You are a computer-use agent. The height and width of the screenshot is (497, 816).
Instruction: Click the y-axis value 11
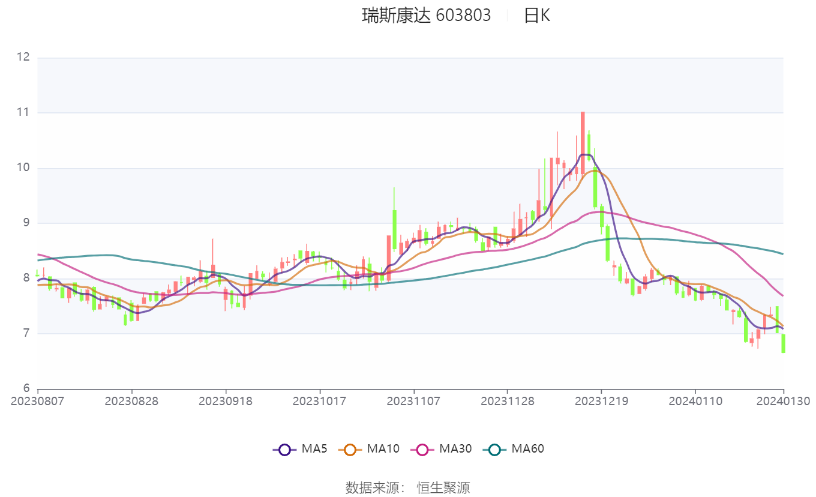point(23,113)
